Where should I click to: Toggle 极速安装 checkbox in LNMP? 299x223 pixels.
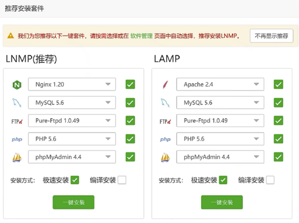click(75, 180)
